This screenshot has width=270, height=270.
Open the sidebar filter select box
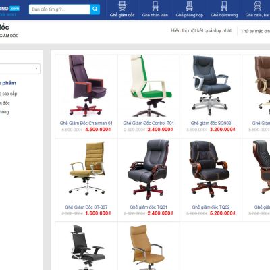click(x=20, y=69)
